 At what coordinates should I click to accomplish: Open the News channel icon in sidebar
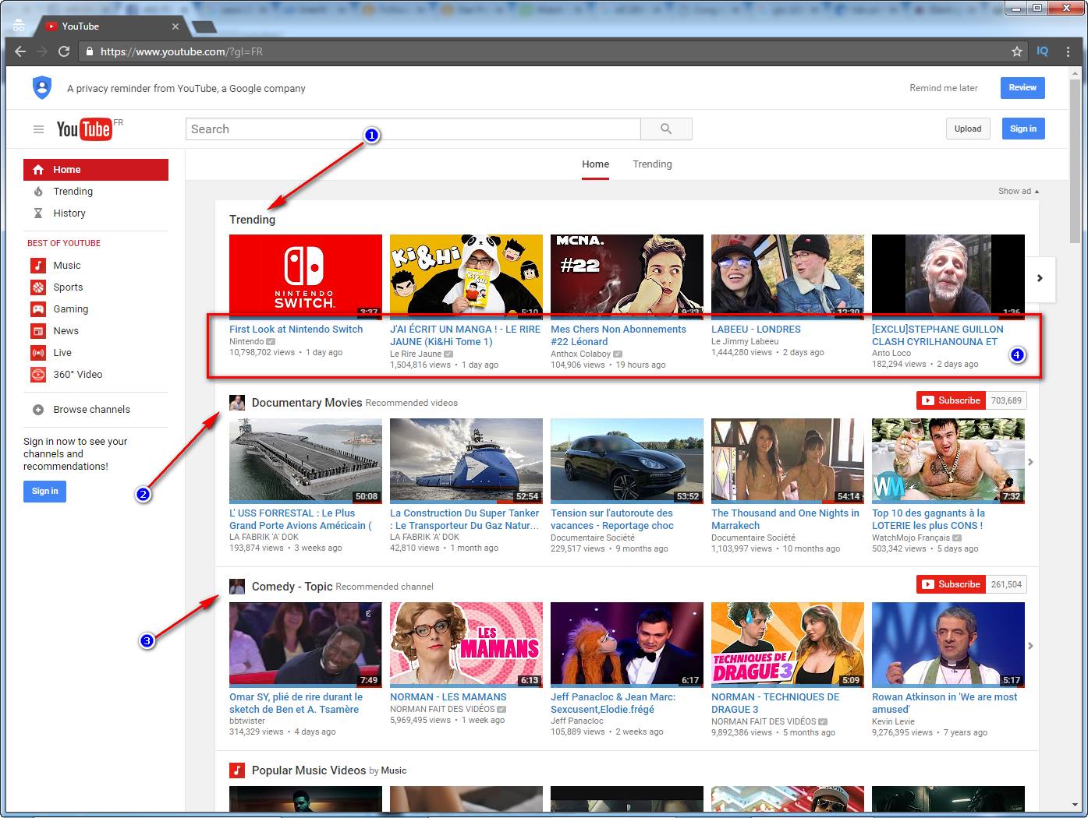(x=38, y=331)
